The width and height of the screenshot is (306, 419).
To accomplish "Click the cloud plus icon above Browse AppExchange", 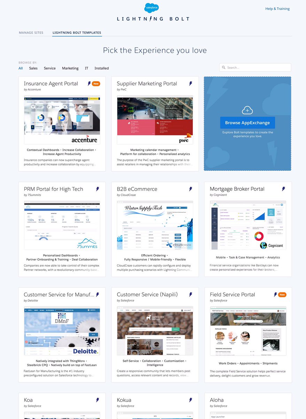I will pos(247,110).
